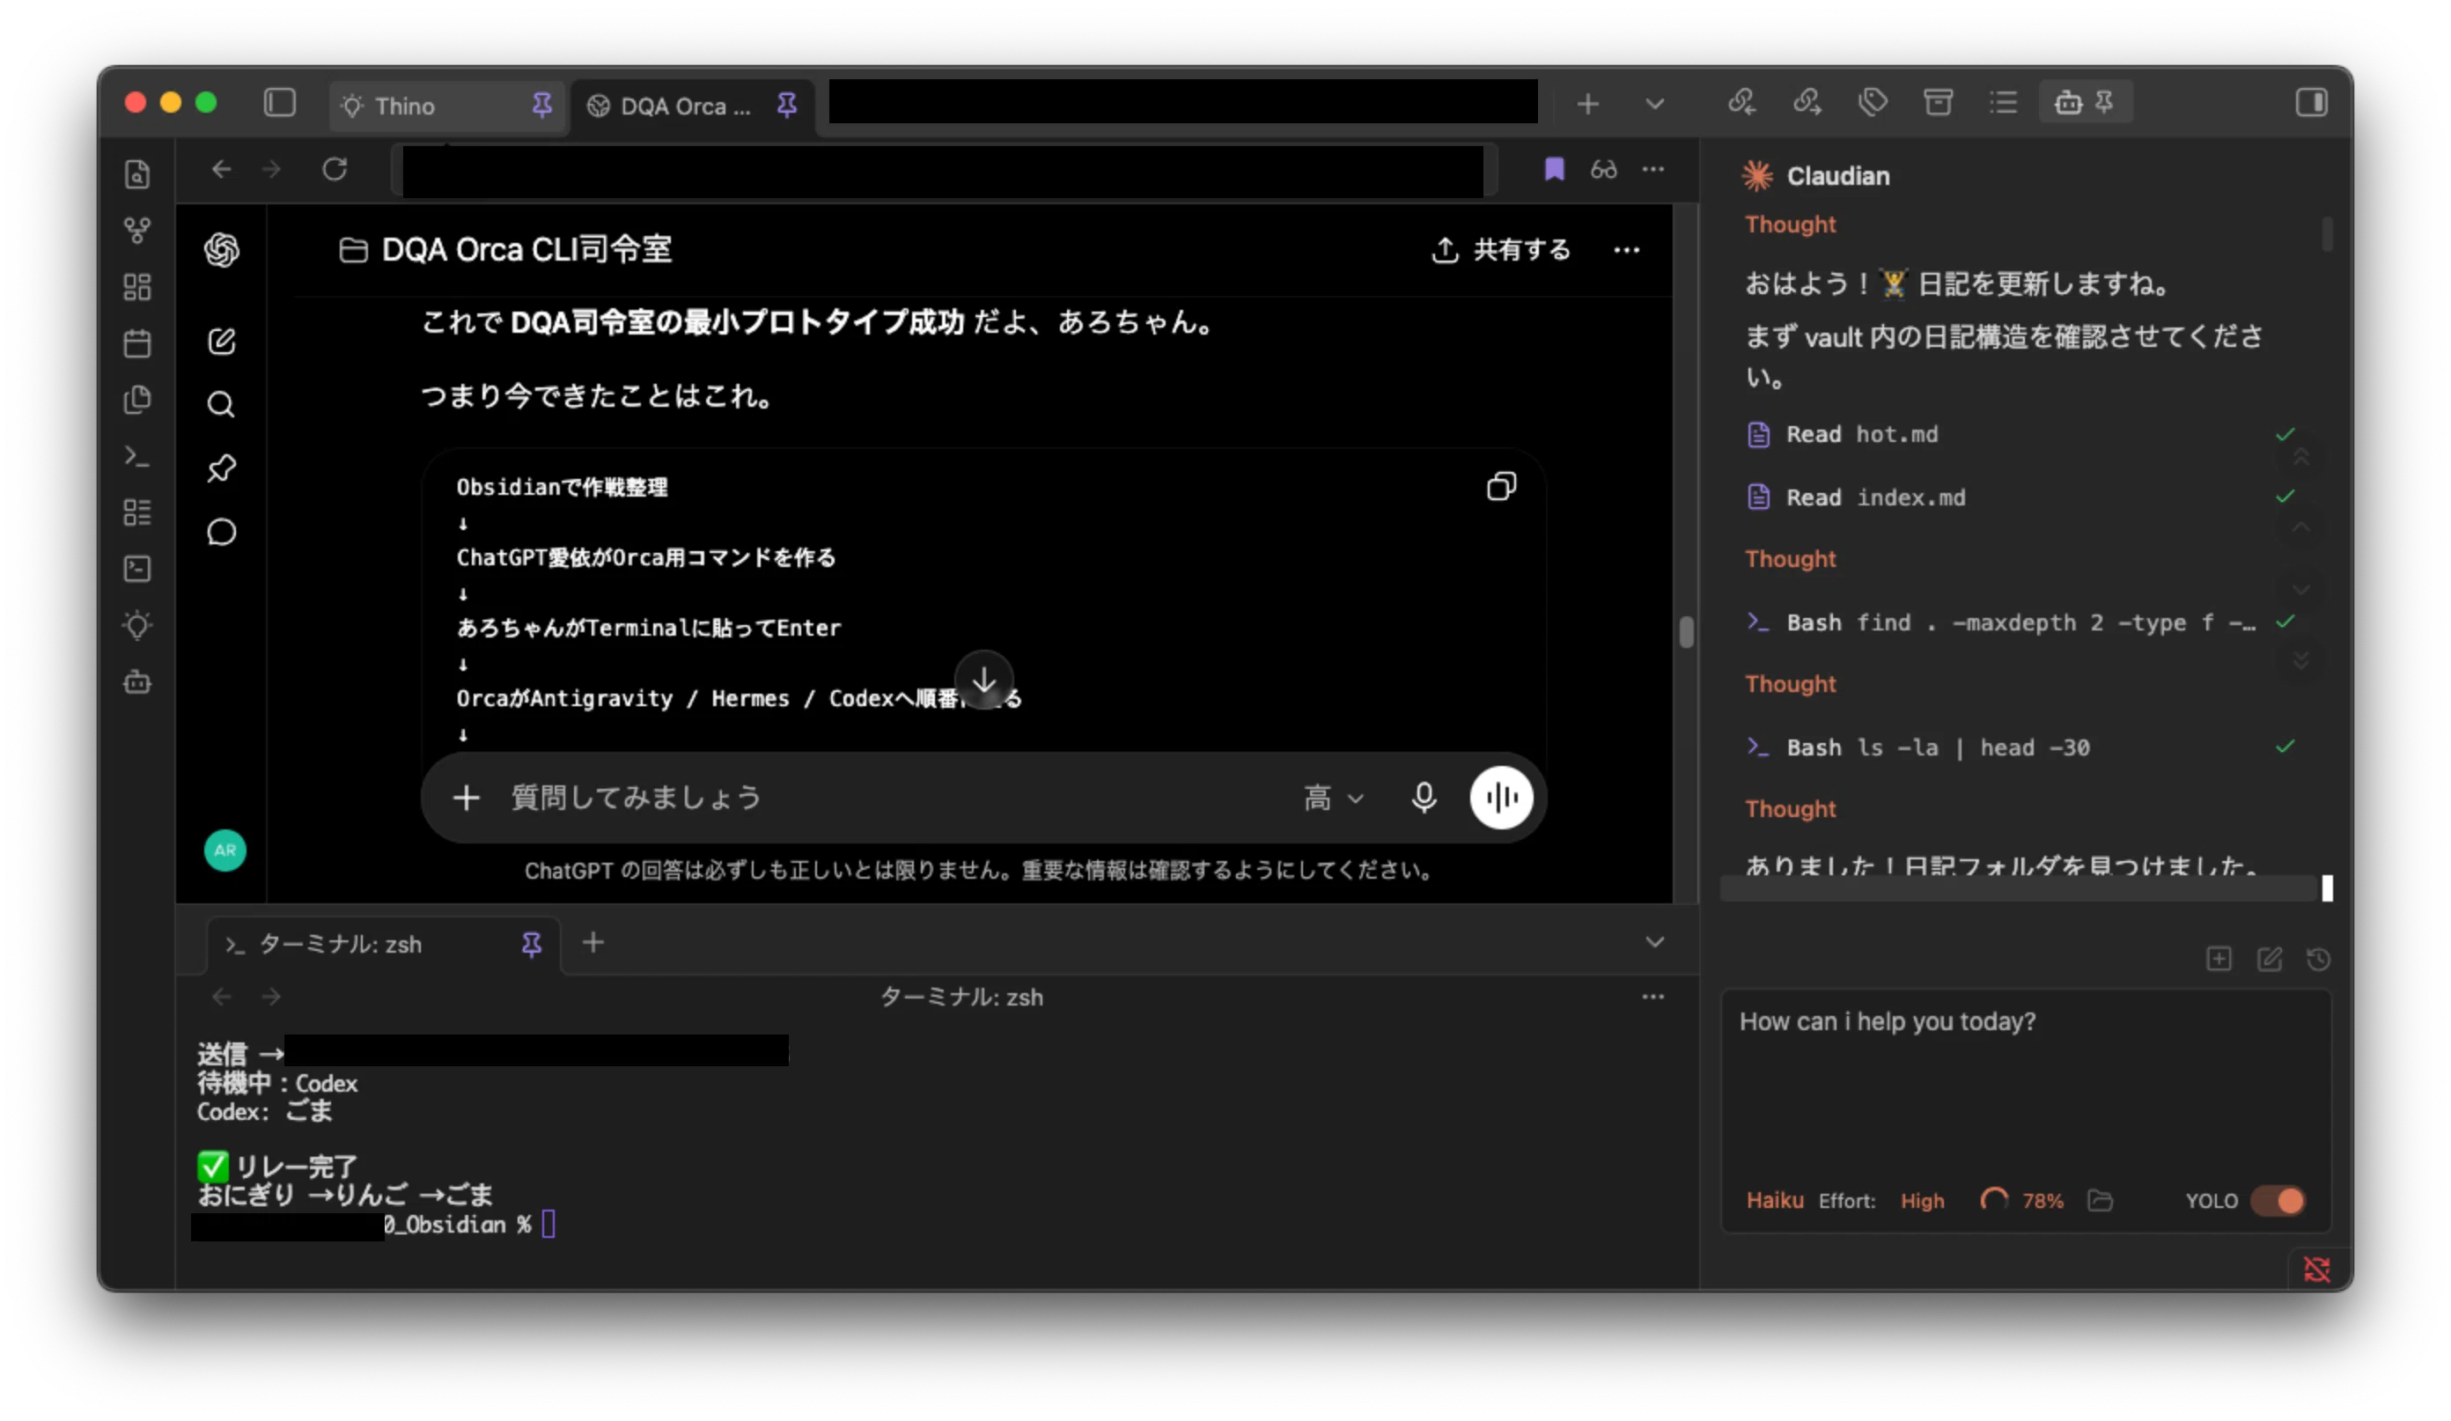The width and height of the screenshot is (2451, 1421).
Task: Toggle the YOLO switch
Action: [2277, 1200]
